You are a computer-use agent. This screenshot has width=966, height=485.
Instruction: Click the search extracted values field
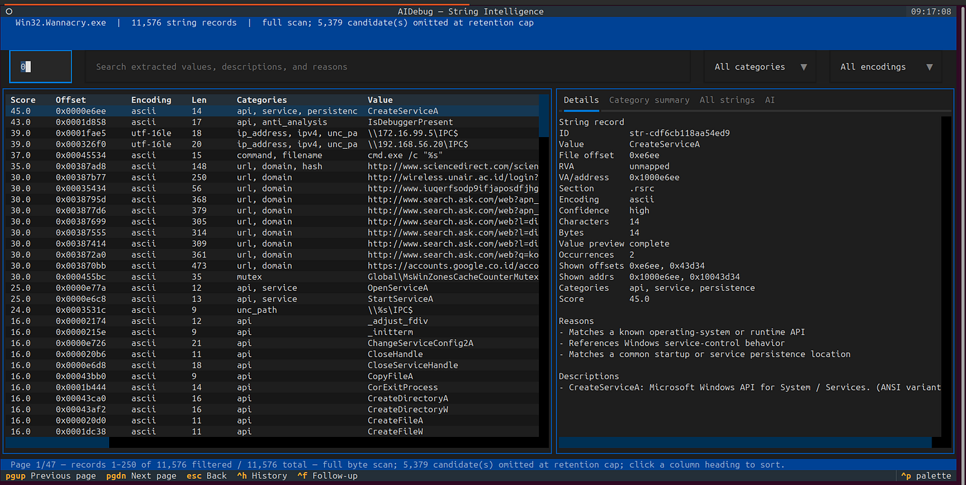tap(388, 67)
